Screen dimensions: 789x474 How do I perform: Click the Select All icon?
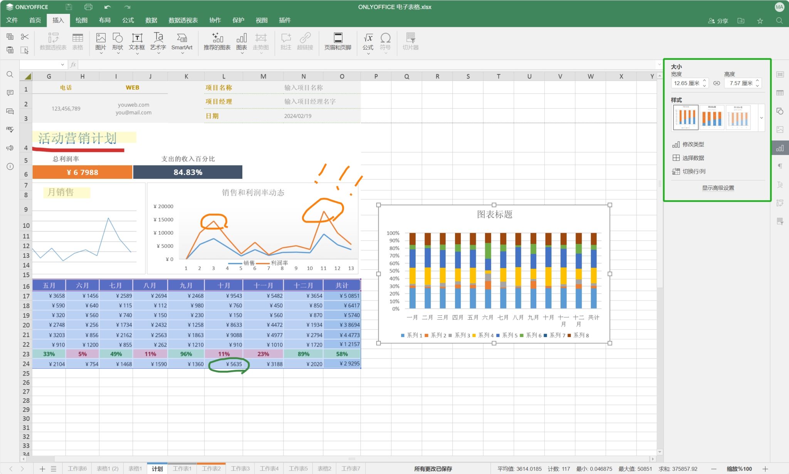pyautogui.click(x=25, y=50)
